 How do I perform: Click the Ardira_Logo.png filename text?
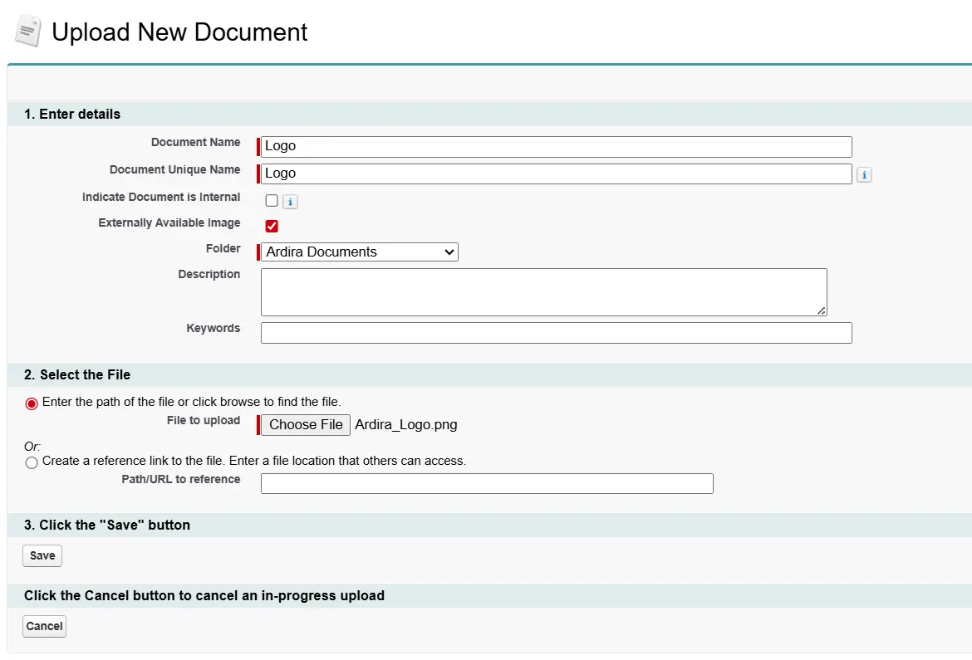405,424
